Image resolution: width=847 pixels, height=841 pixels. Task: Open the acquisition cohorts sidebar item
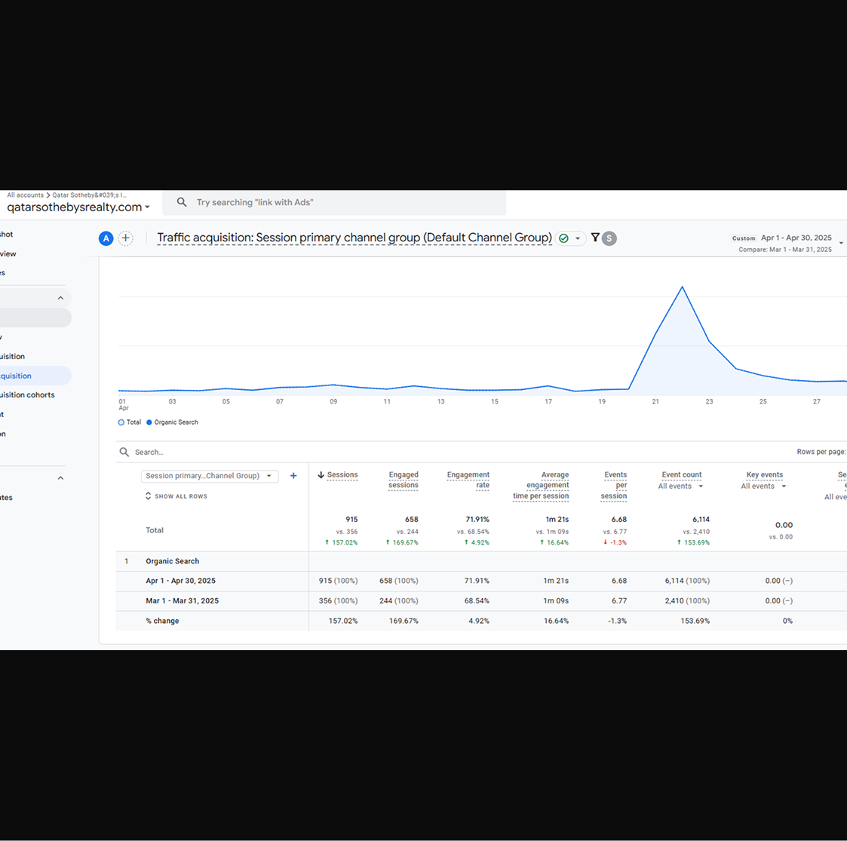27,394
